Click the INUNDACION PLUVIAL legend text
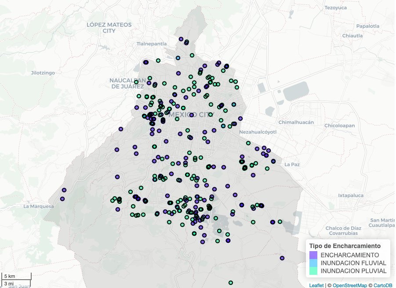The image size is (396, 288). pos(353,271)
